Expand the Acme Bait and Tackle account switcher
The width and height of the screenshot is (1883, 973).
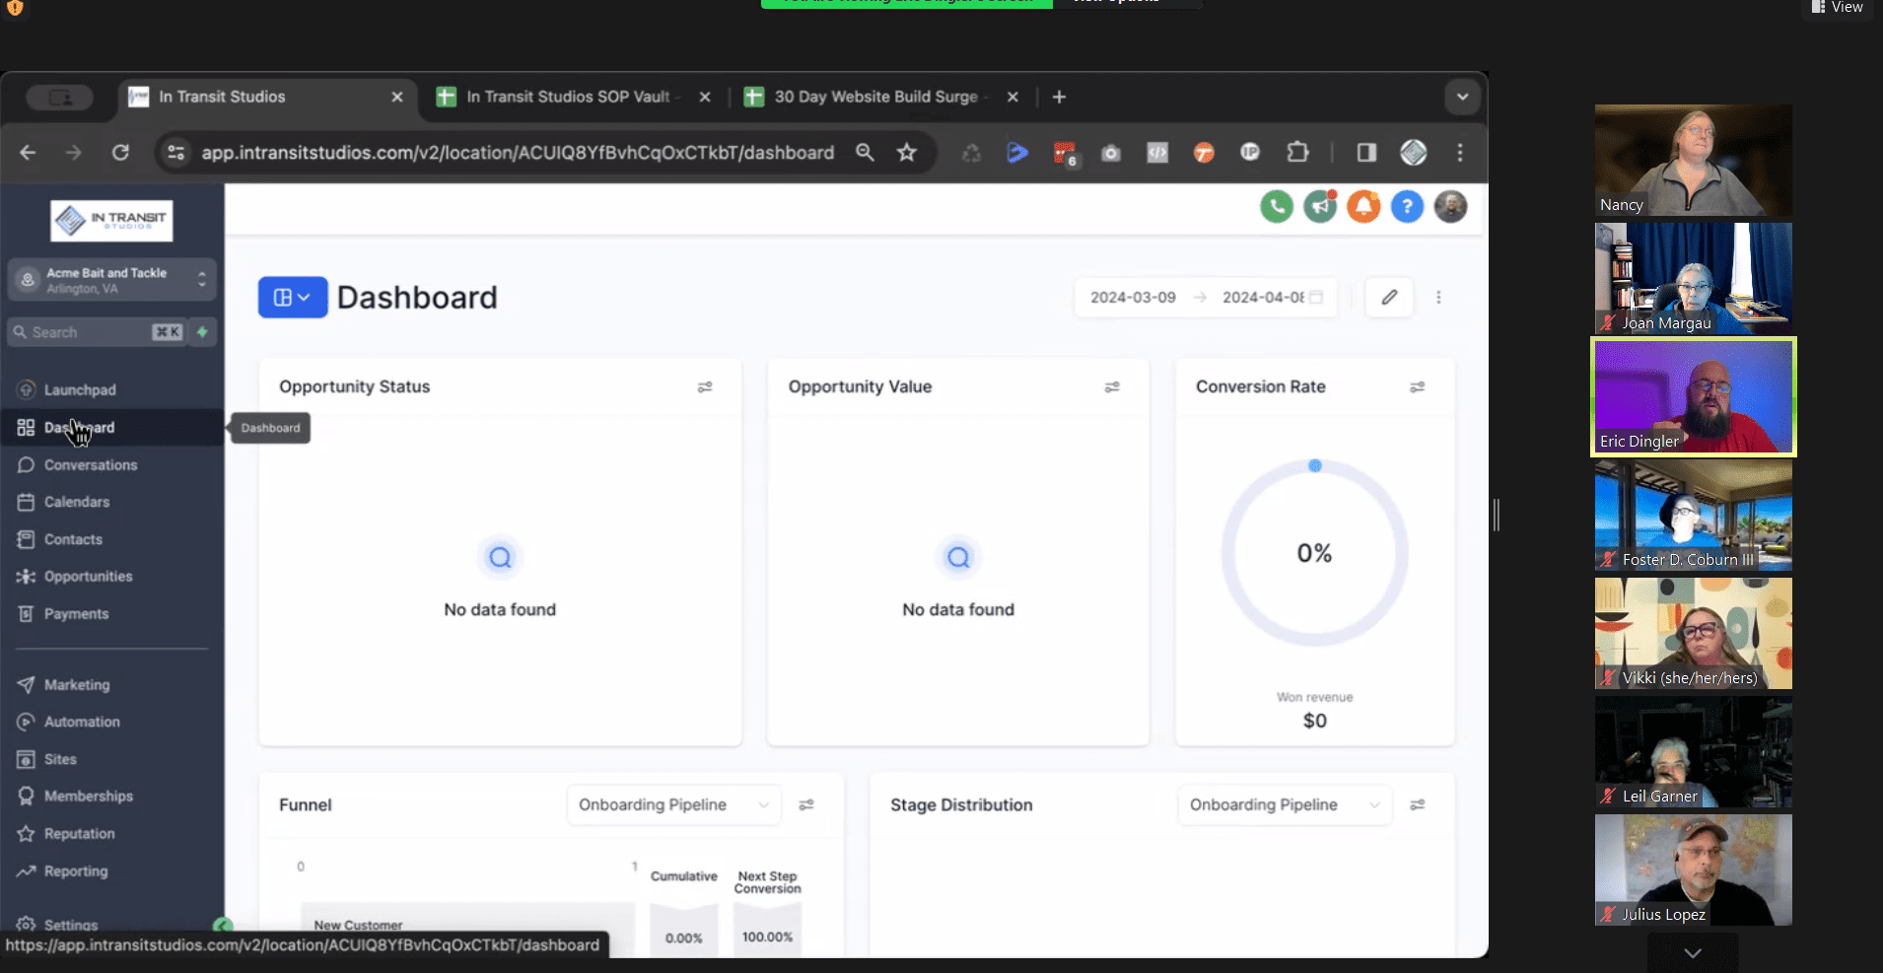111,280
